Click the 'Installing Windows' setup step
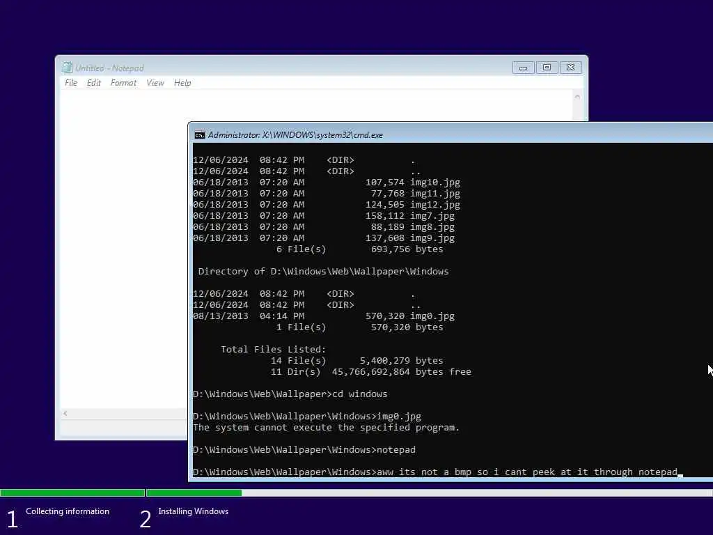 click(194, 511)
